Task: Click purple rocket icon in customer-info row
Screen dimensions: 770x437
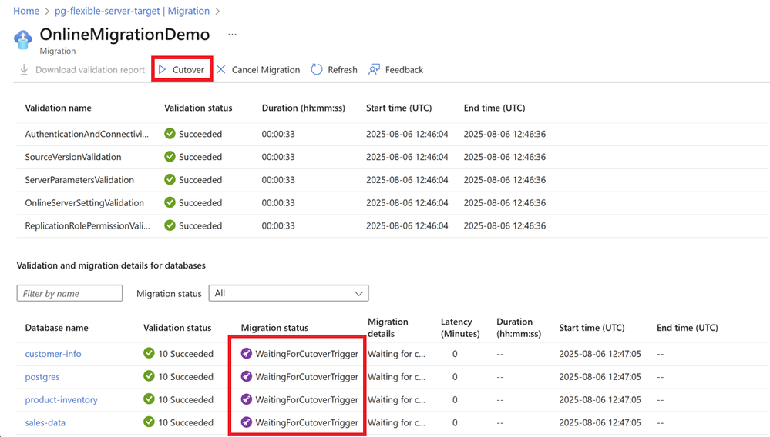Action: (247, 353)
